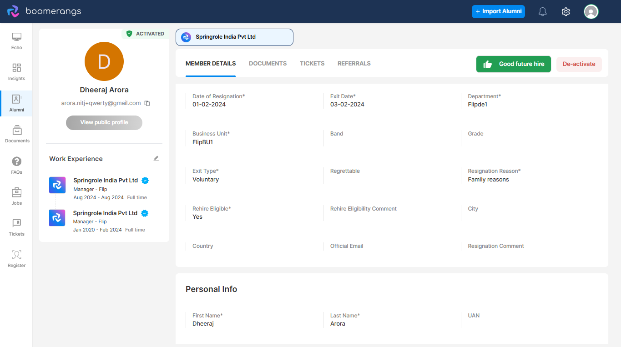Click the Last Name value Arora
621x347 pixels.
(x=338, y=324)
